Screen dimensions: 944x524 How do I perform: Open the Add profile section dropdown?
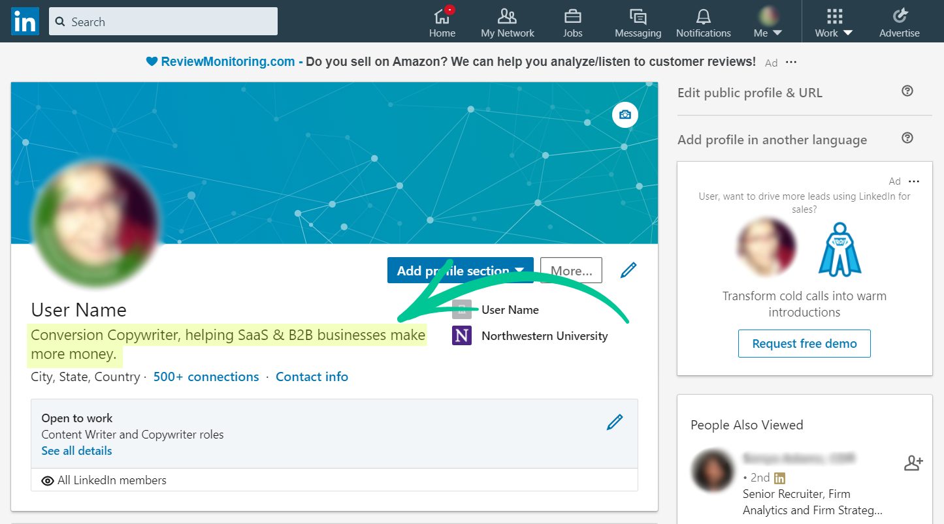click(x=460, y=270)
